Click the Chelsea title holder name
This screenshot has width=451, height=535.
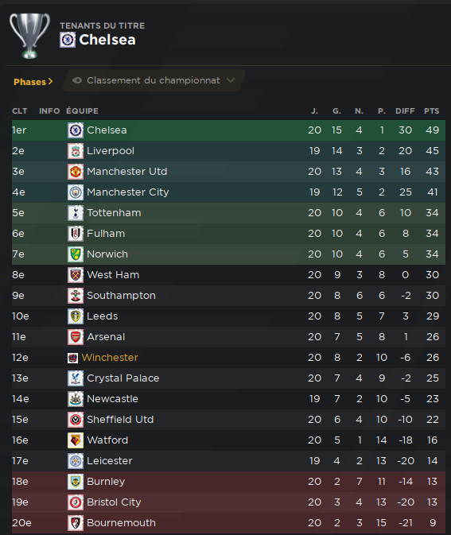pos(107,40)
